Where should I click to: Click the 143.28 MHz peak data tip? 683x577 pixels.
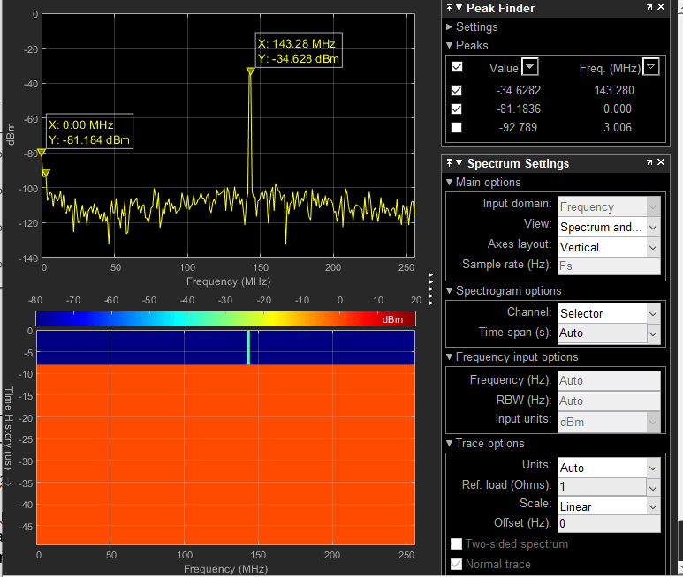click(x=297, y=51)
